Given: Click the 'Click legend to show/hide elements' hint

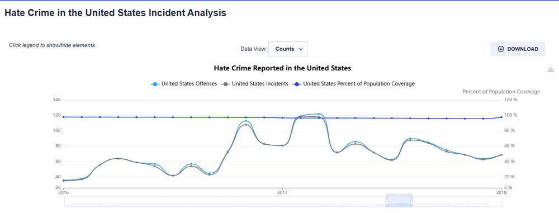Looking at the screenshot, I should (52, 45).
